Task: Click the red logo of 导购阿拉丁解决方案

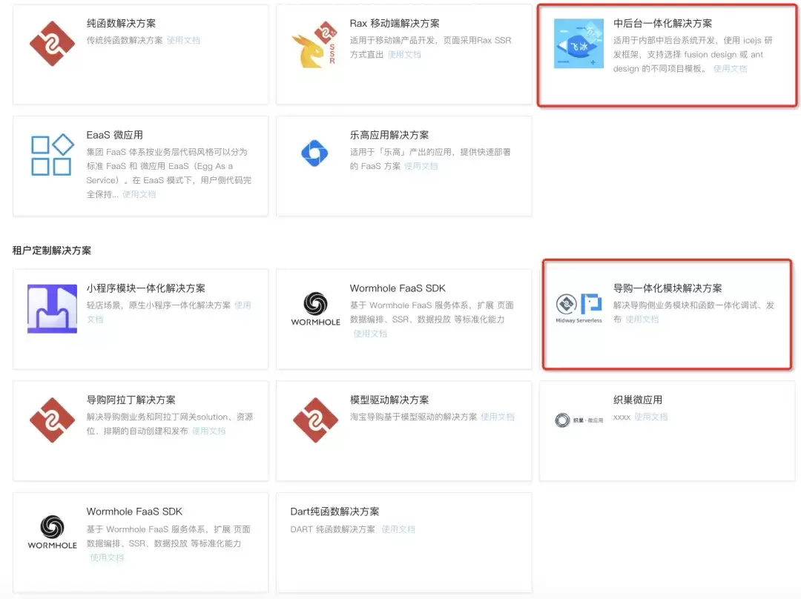Action: [x=52, y=420]
